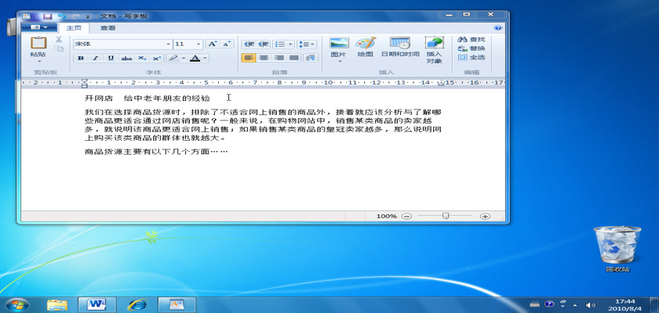Toggle underline formatting
Viewport: 659px width, 313px height.
(111, 58)
